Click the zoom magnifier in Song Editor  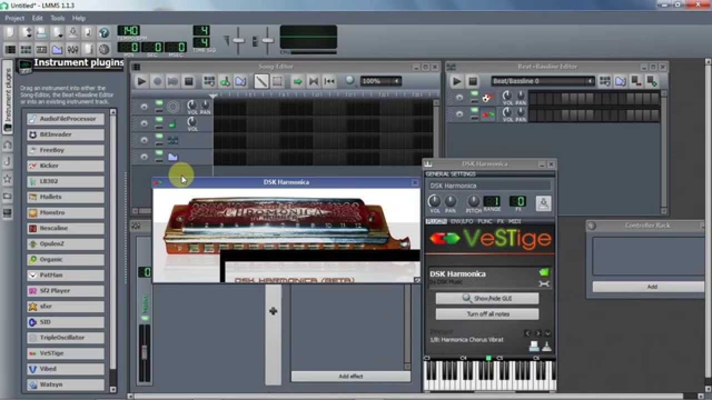pyautogui.click(x=350, y=81)
